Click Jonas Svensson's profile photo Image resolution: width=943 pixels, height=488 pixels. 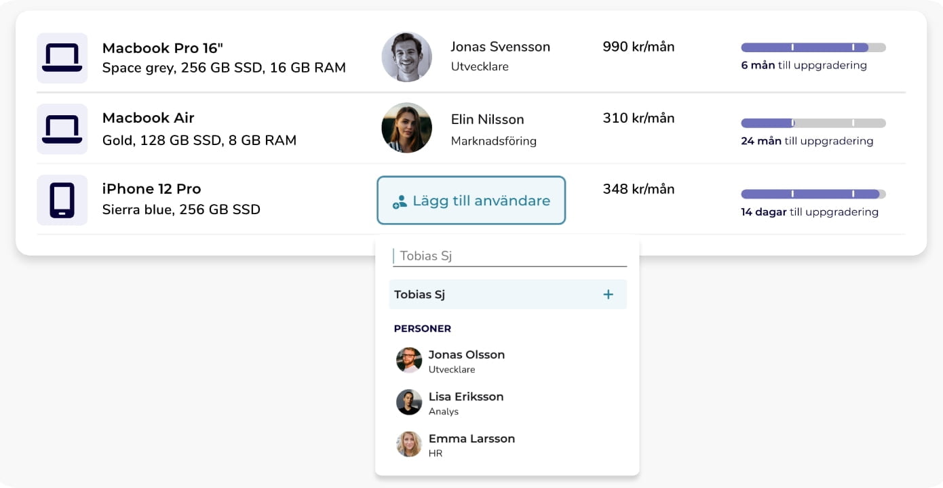pos(406,57)
